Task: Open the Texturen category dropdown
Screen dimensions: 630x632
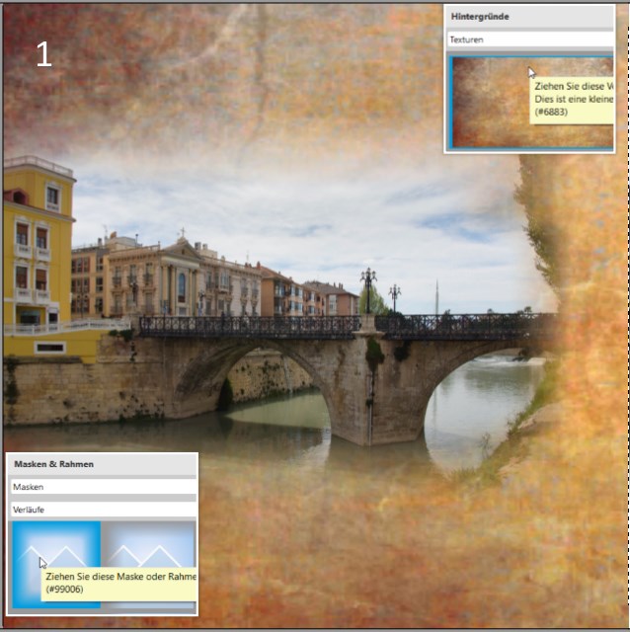Action: (530, 39)
